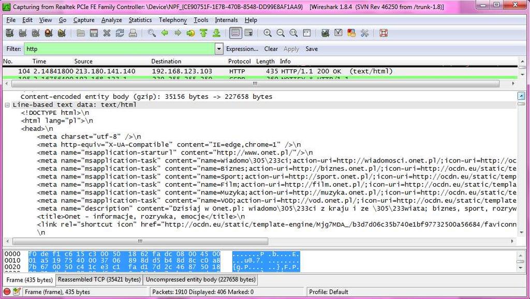
Task: Jump to the last packet
Action: [217, 33]
